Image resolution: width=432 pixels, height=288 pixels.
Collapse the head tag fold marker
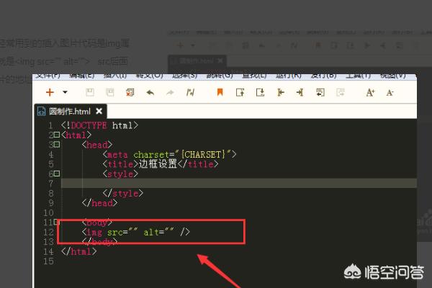[56, 145]
